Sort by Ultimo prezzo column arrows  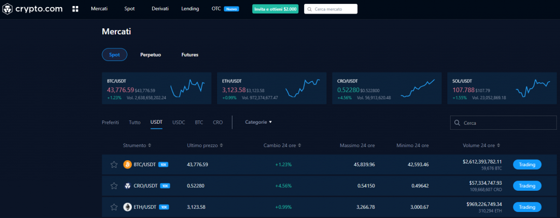(x=221, y=146)
